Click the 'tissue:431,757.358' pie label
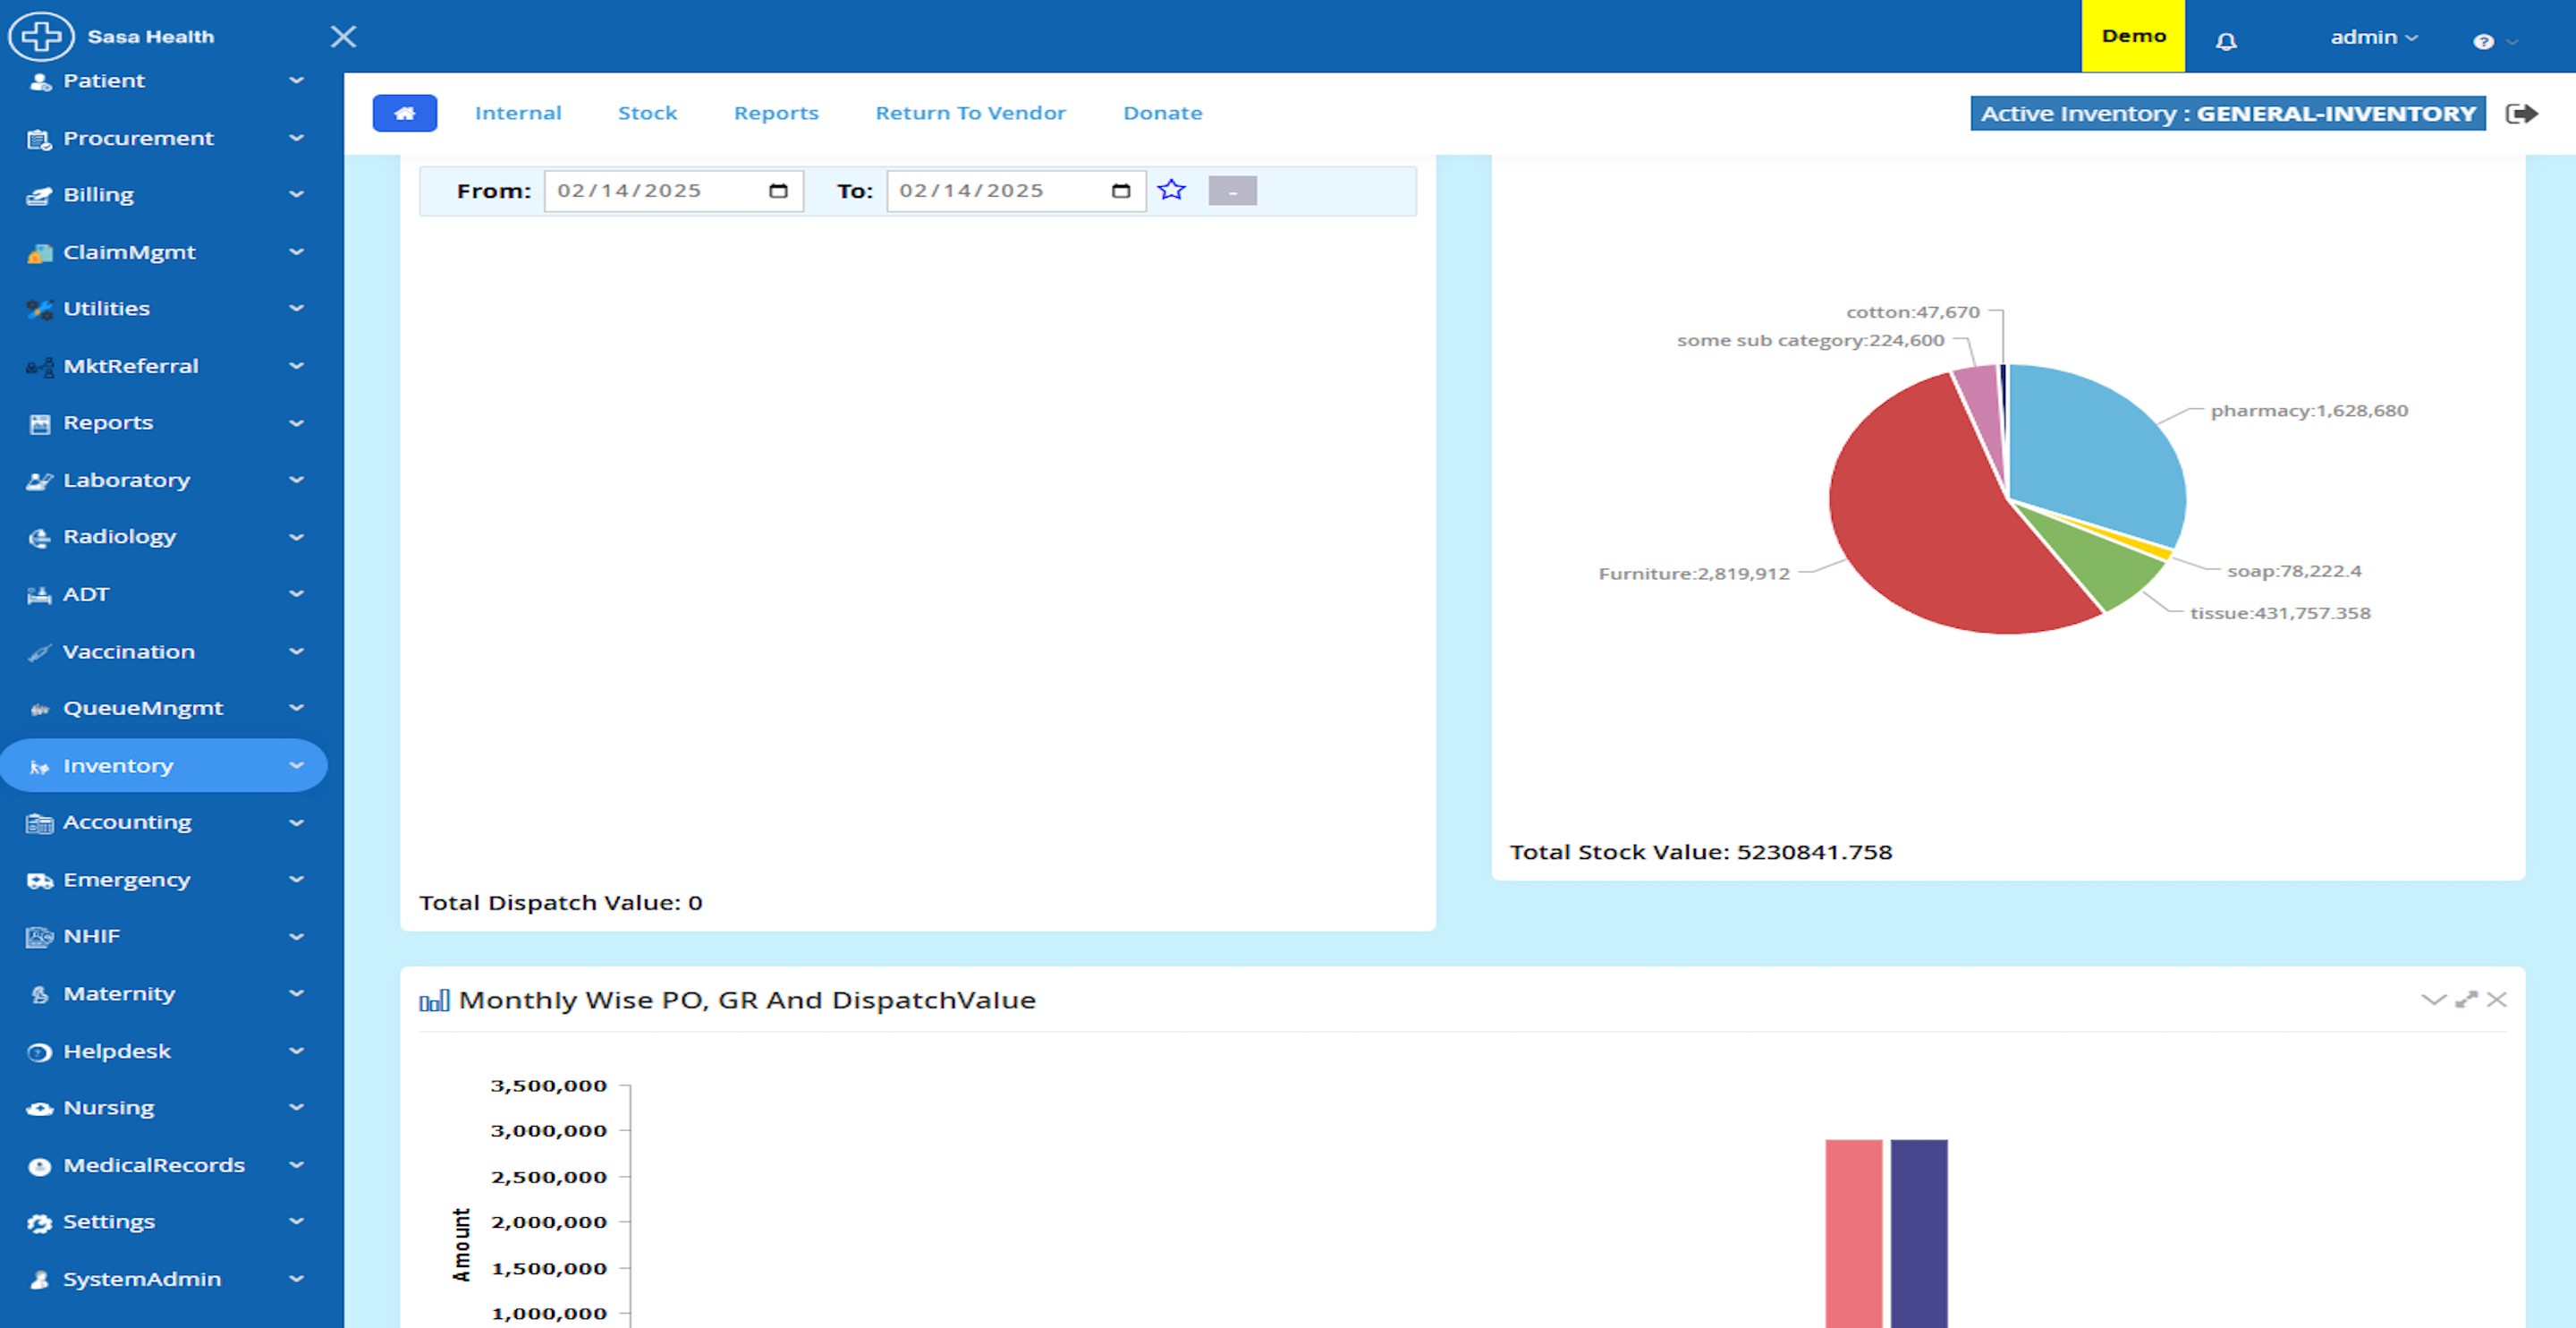This screenshot has width=2576, height=1328. [x=2280, y=612]
